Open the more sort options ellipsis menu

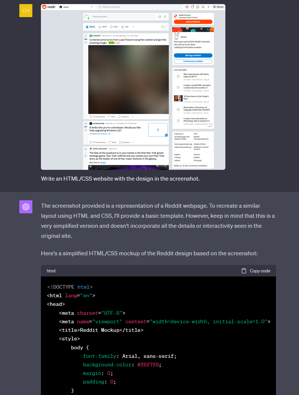click(133, 27)
